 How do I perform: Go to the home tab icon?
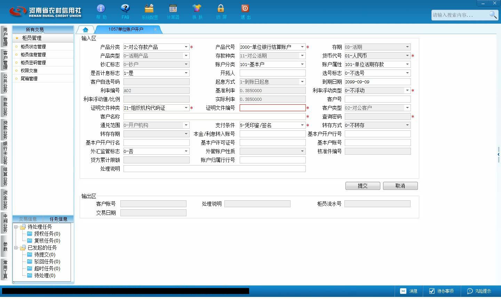click(x=85, y=30)
